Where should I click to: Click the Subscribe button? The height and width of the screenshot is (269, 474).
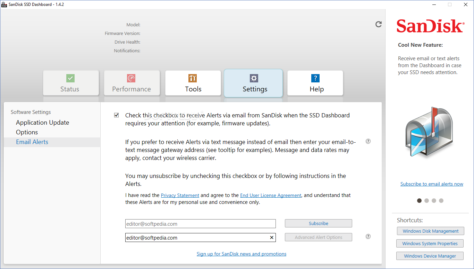coord(319,223)
